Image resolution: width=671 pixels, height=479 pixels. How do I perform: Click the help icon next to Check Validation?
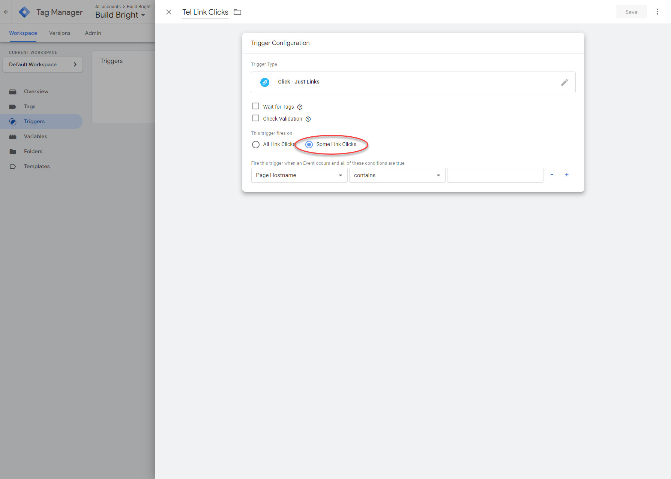[x=308, y=119]
